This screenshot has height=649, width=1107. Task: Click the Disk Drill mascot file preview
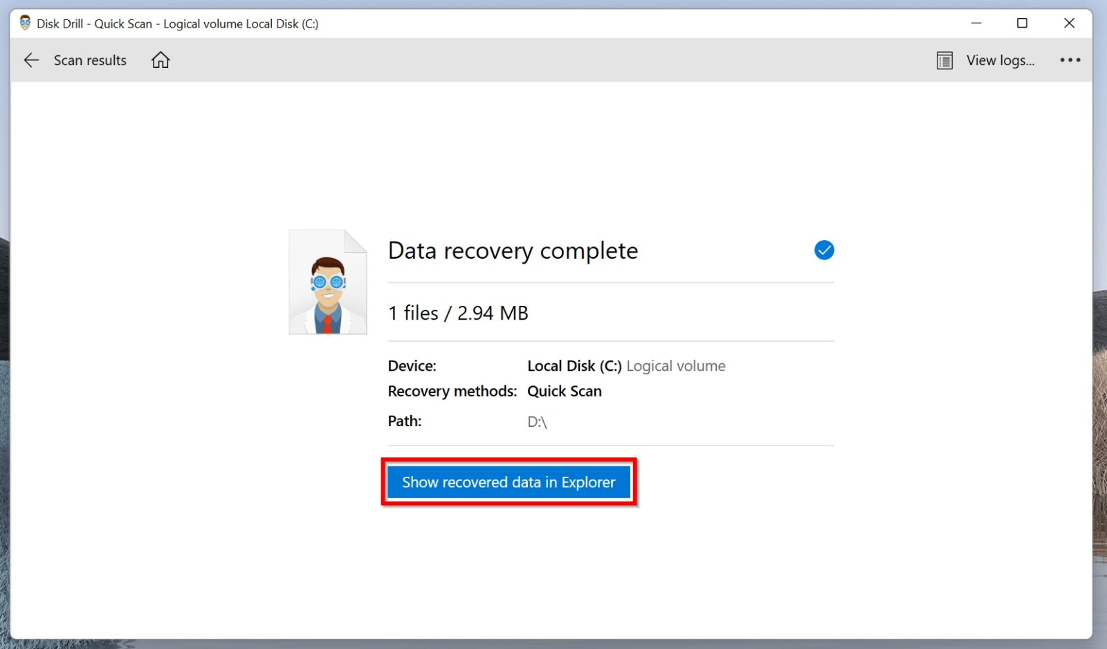327,282
